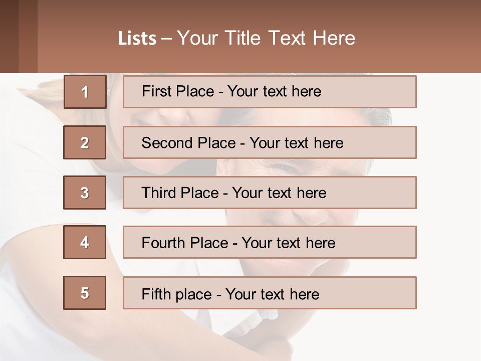
Task: Click the bold word Lists in title
Action: point(137,39)
